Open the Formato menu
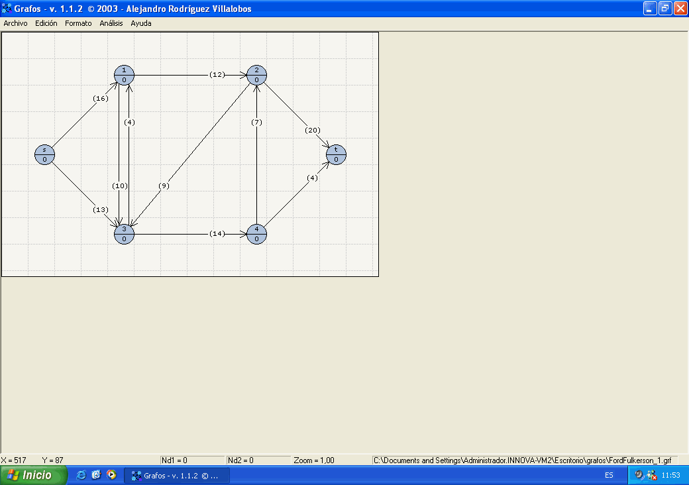The width and height of the screenshot is (689, 485). tap(78, 23)
